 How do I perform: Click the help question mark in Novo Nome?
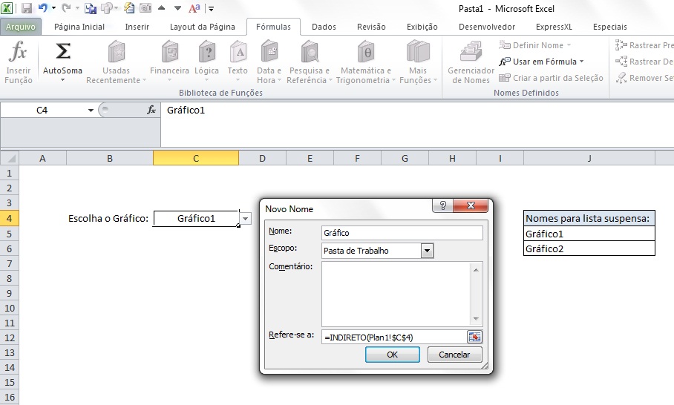coord(442,205)
